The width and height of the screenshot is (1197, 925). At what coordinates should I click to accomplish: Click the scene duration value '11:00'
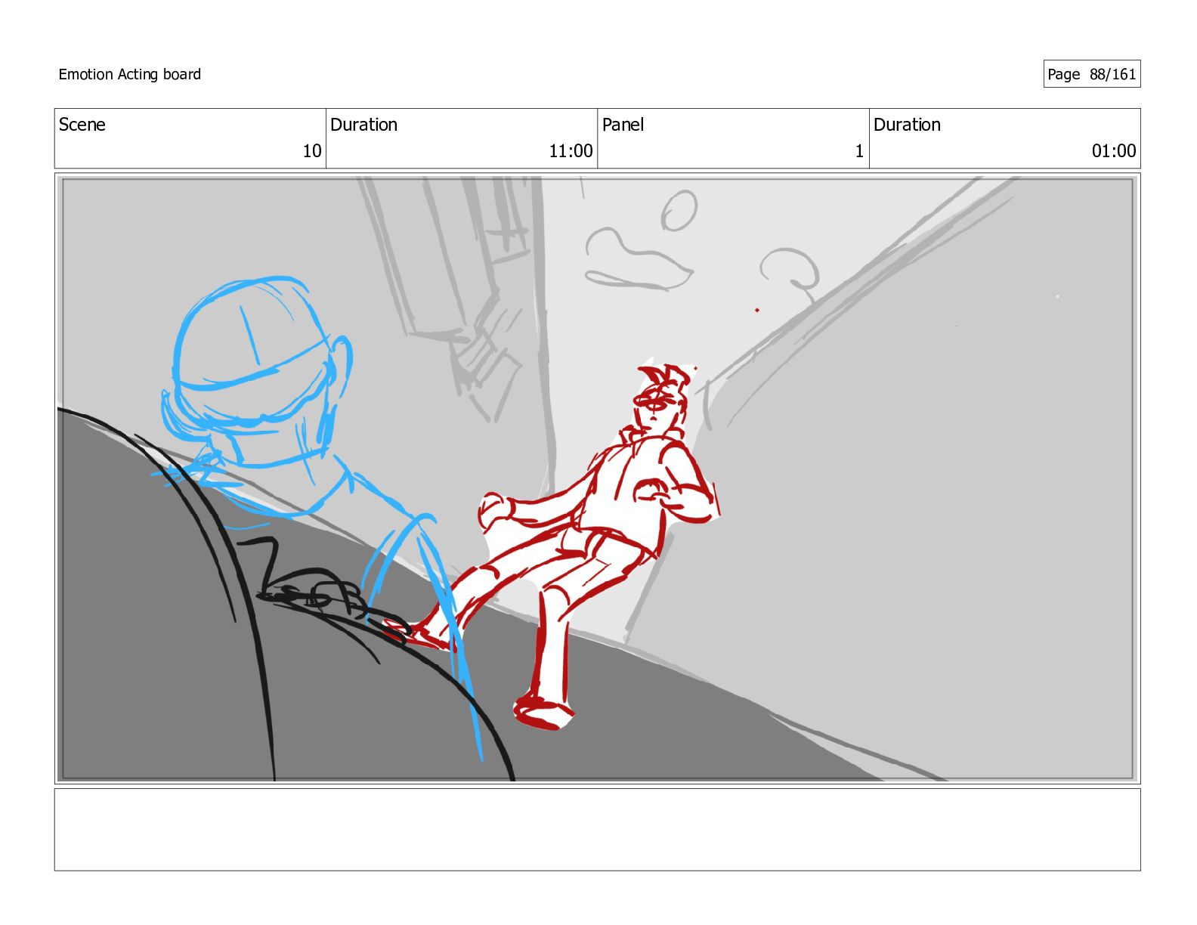(571, 151)
